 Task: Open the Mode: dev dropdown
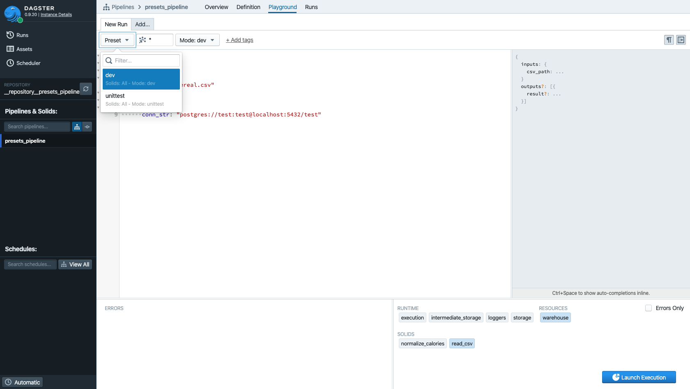197,40
